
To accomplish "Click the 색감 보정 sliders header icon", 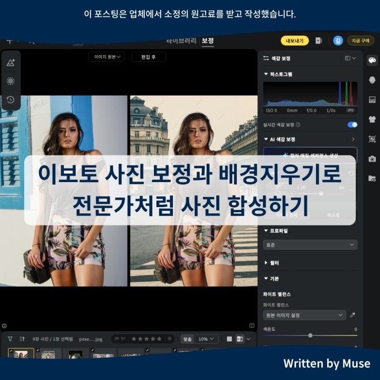I will coord(266,58).
